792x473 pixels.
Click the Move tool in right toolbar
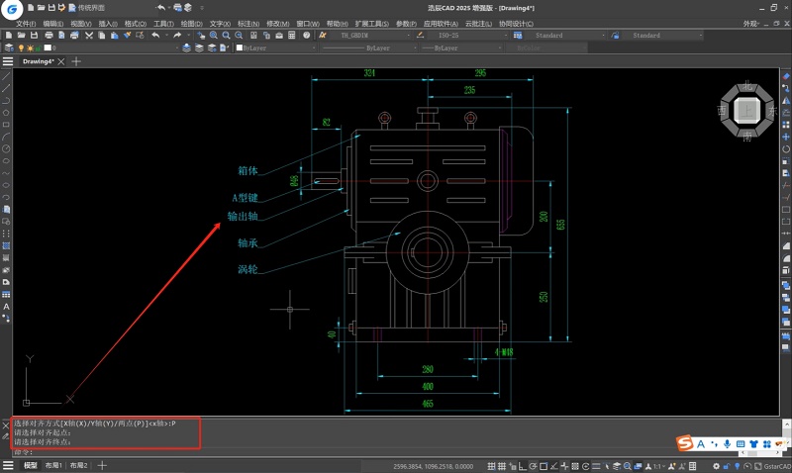pos(786,137)
